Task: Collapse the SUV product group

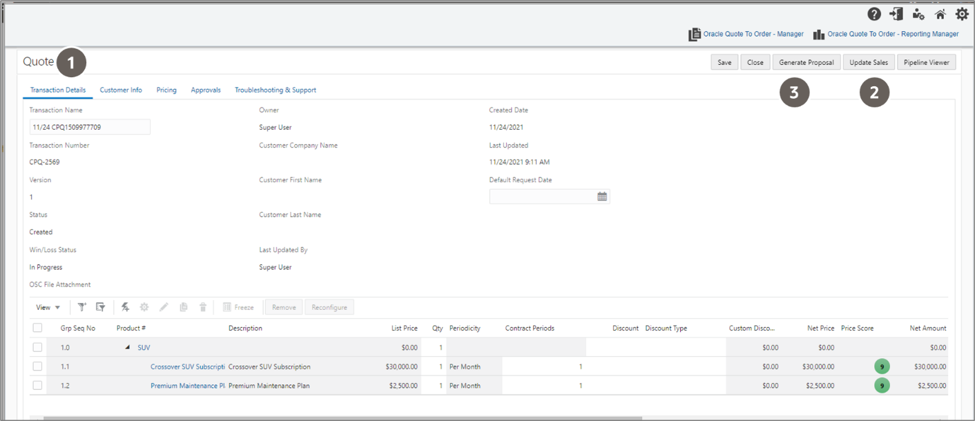Action: [x=127, y=347]
